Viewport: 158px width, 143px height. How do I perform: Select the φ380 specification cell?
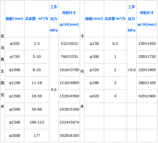coord(94,83)
